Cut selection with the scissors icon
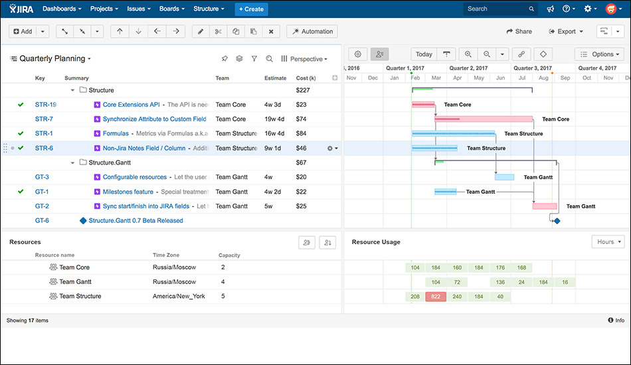Viewport: 631px width, 365px height. pos(218,31)
